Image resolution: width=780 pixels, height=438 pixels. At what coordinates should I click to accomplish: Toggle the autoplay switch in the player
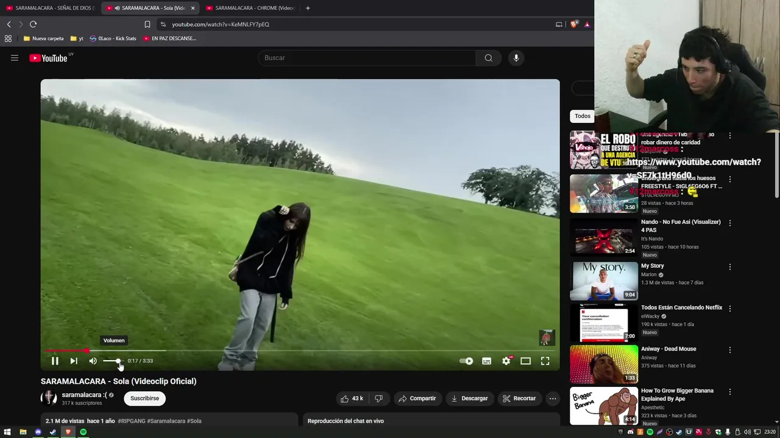tap(466, 361)
